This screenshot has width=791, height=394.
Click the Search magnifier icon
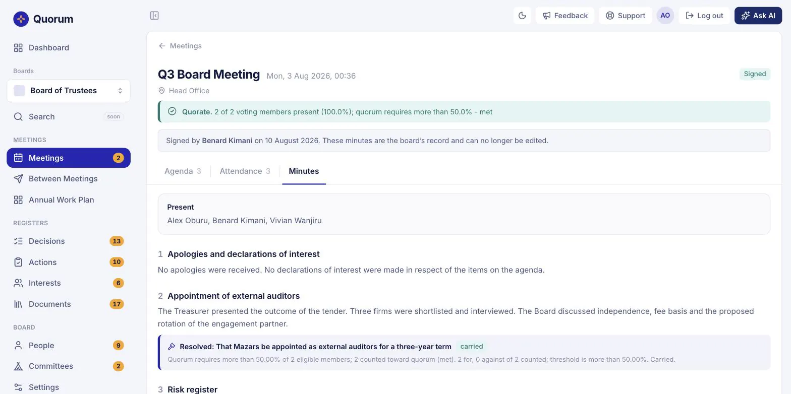(18, 117)
